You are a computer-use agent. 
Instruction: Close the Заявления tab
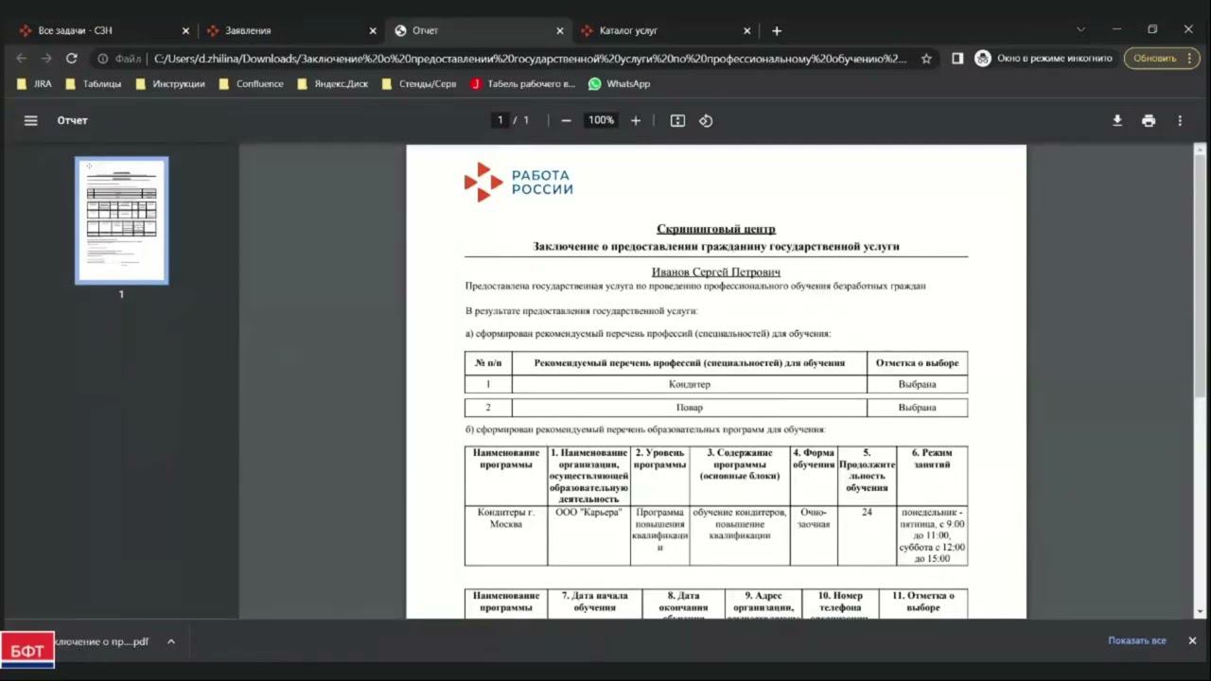(373, 30)
